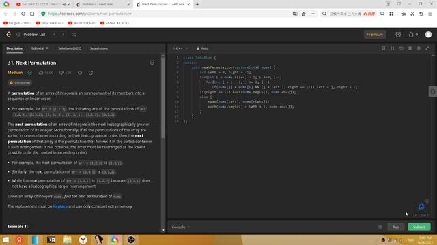Open a new browser tab
Screen dimensions: 437x245
pyautogui.click(x=197, y=5)
